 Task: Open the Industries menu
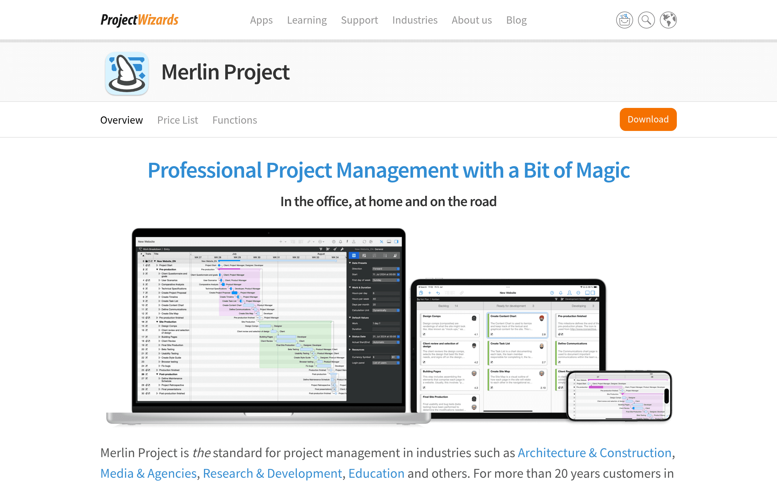415,20
